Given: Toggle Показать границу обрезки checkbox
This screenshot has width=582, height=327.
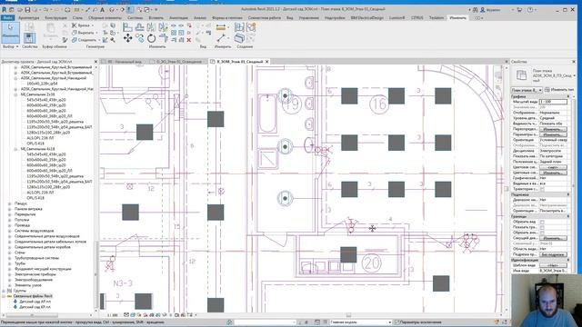Looking at the screenshot, I should point(542,227).
